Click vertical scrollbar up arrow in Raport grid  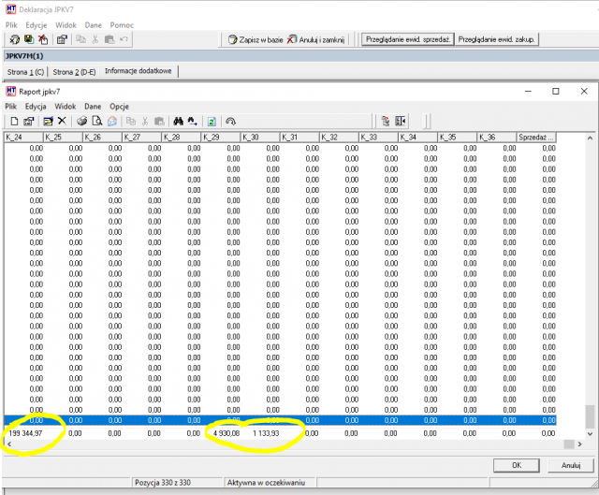pos(590,138)
